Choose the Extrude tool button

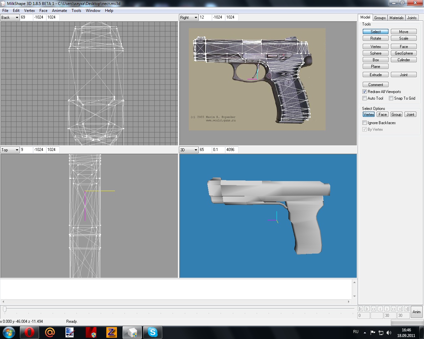coord(375,75)
